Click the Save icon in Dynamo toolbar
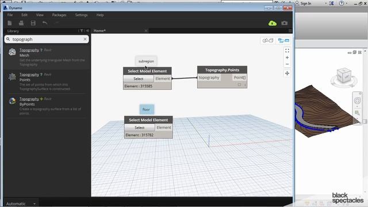Image resolution: width=368 pixels, height=207 pixels. click(33, 23)
